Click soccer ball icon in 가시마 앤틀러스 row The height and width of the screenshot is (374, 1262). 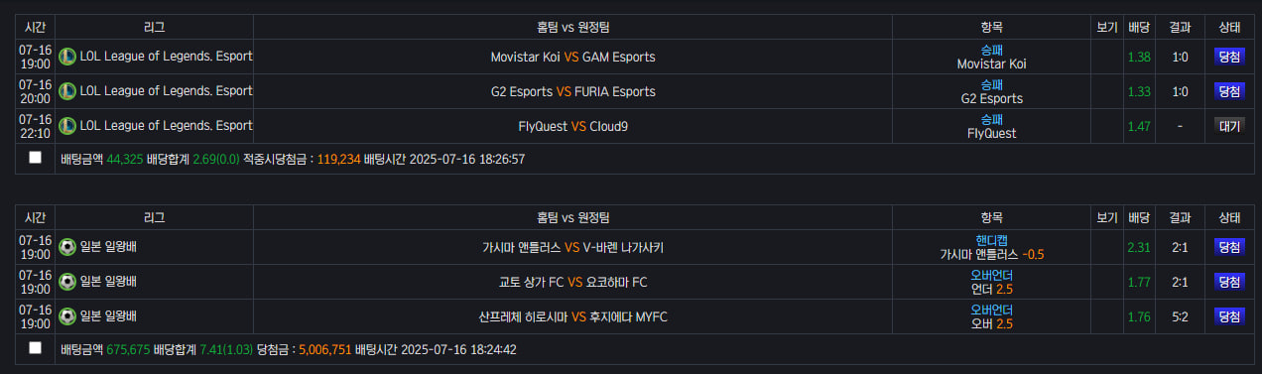67,247
